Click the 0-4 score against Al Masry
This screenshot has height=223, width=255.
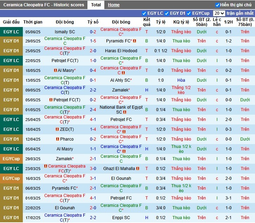[93, 70]
